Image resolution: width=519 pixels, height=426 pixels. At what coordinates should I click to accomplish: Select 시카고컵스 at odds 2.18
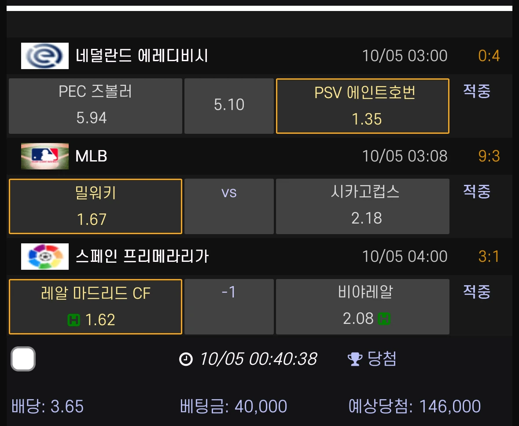tap(362, 206)
